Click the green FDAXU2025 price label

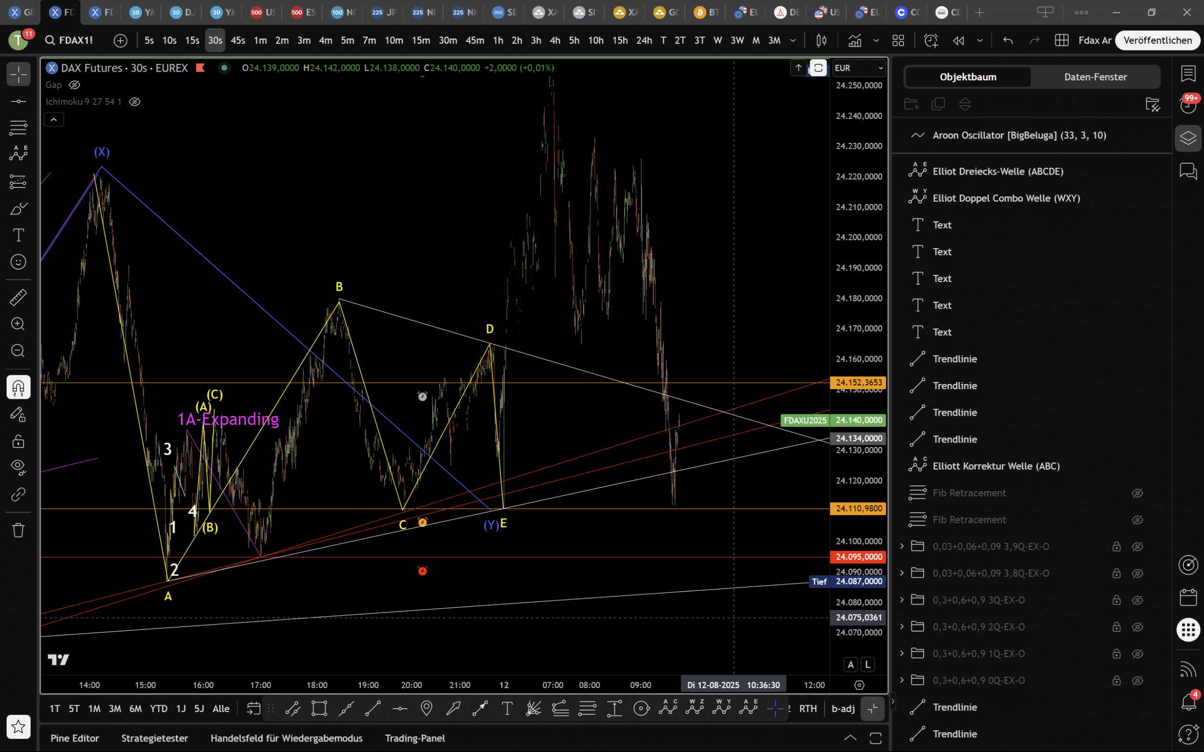tap(805, 421)
